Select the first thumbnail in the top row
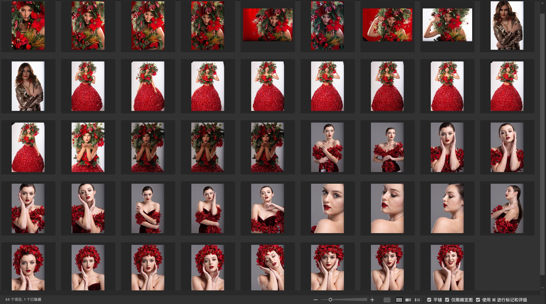 [x=28, y=25]
